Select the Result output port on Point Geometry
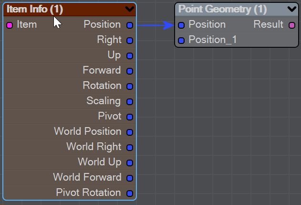This screenshot has width=301, height=205. click(292, 25)
